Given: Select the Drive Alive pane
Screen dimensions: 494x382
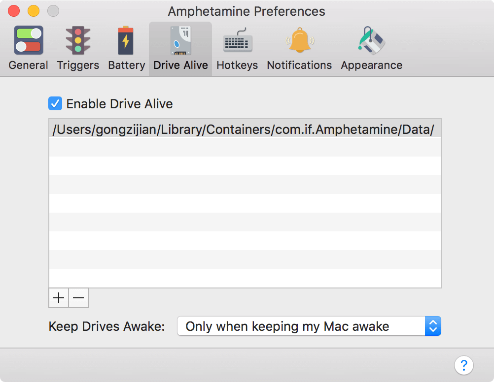Looking at the screenshot, I should (180, 48).
